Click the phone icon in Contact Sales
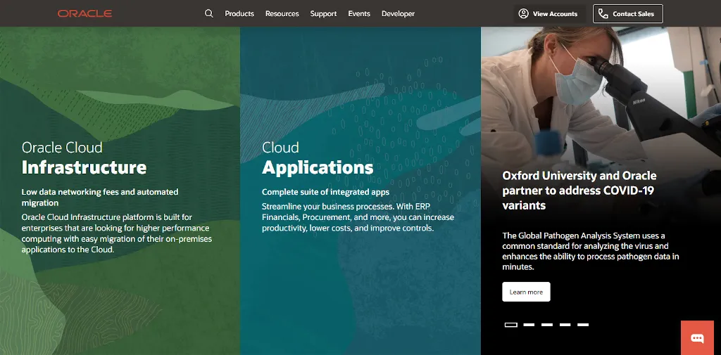This screenshot has width=721, height=355. pyautogui.click(x=603, y=14)
